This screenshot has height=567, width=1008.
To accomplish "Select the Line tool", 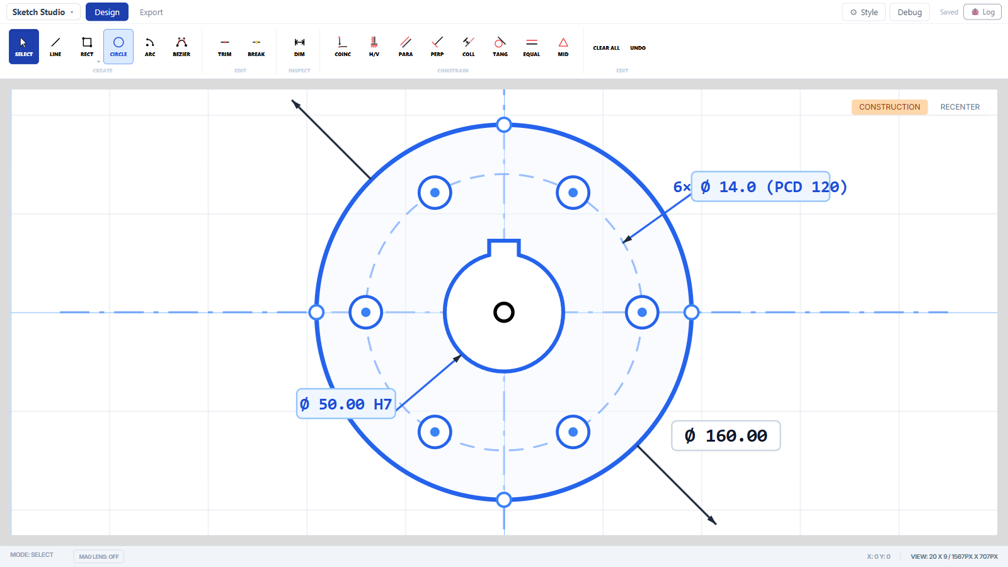I will [55, 47].
